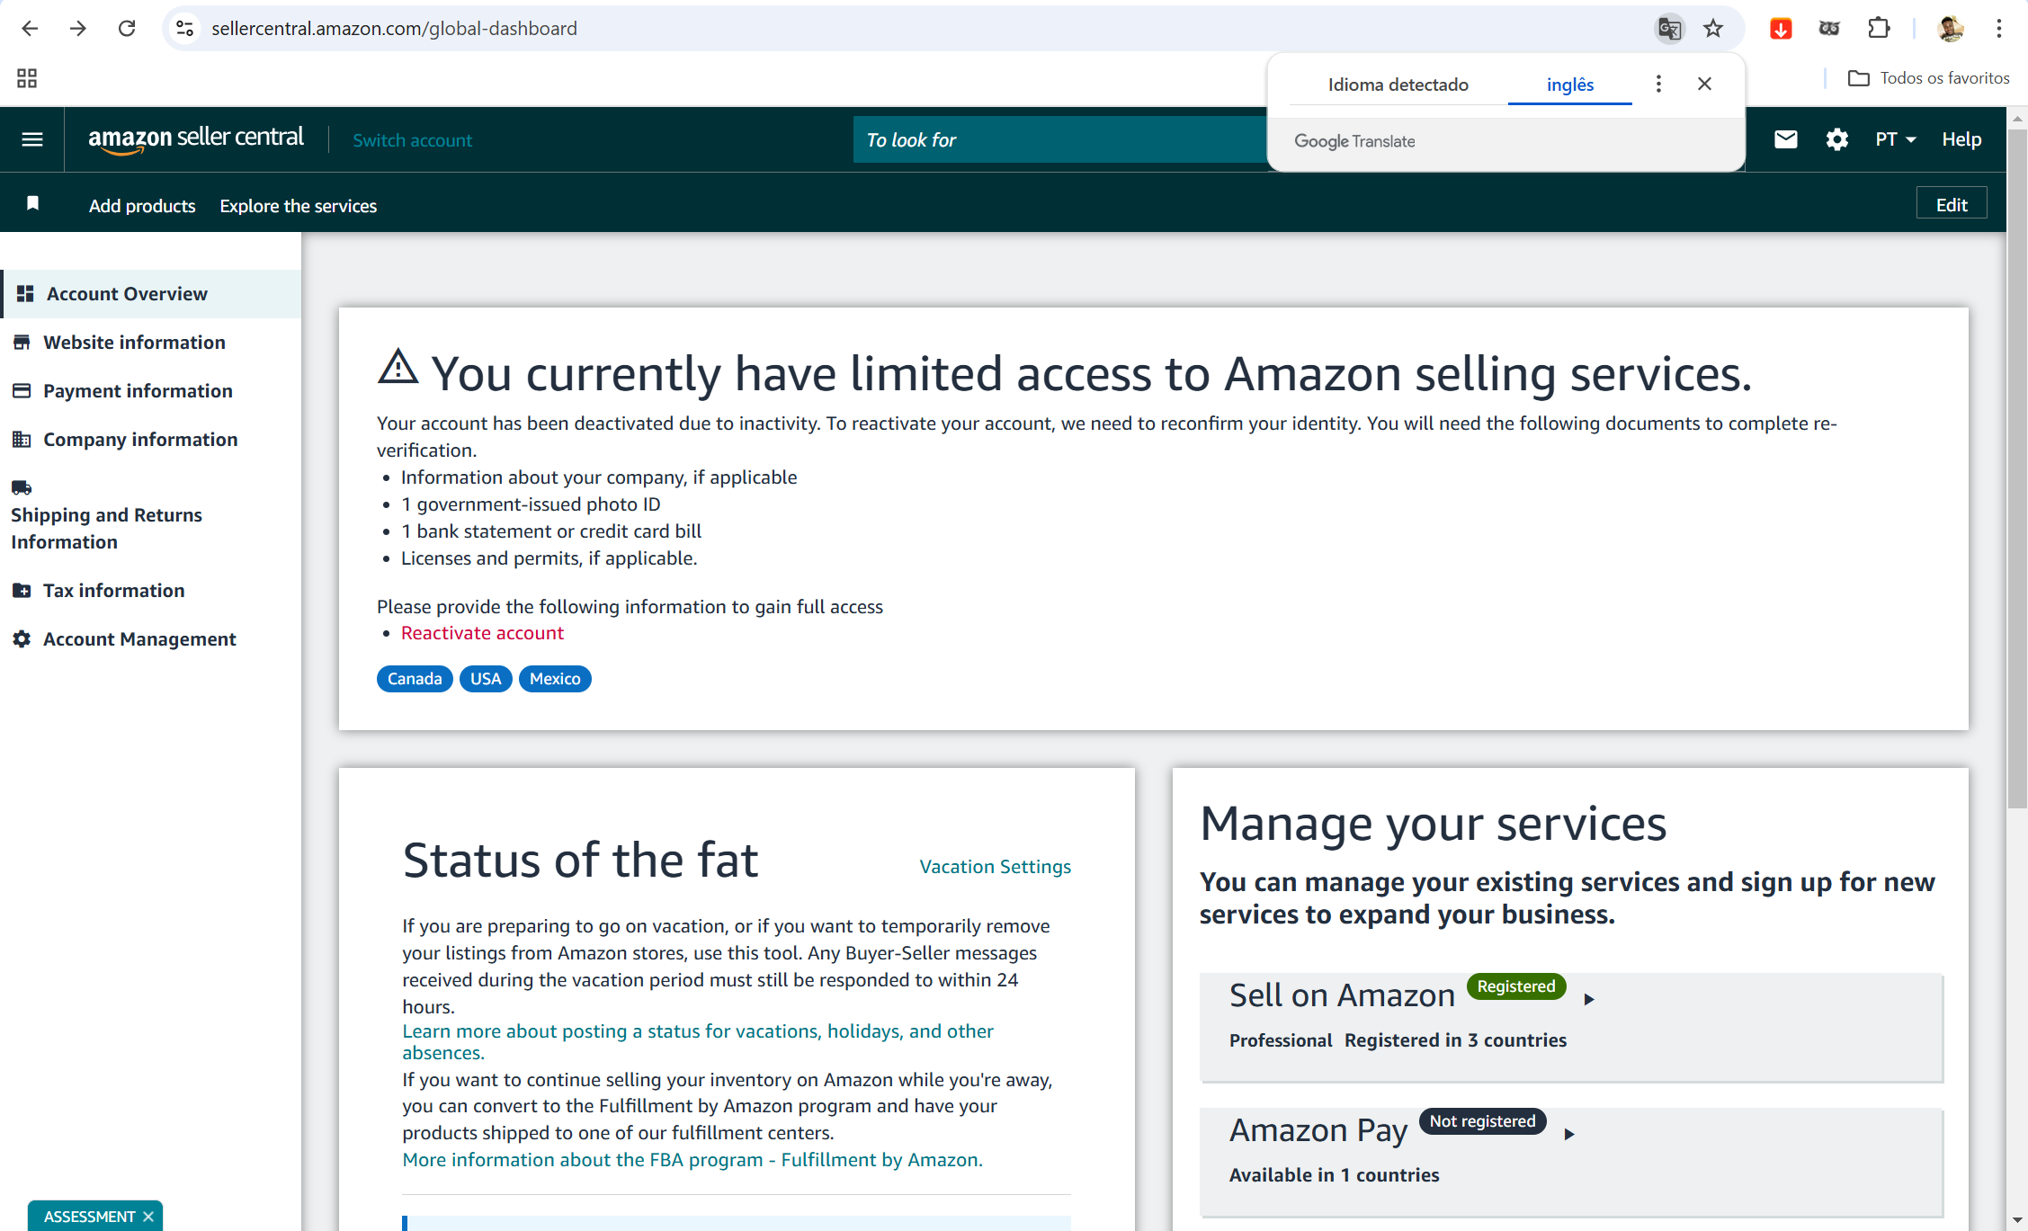
Task: Open the messages envelope icon
Action: [1785, 139]
